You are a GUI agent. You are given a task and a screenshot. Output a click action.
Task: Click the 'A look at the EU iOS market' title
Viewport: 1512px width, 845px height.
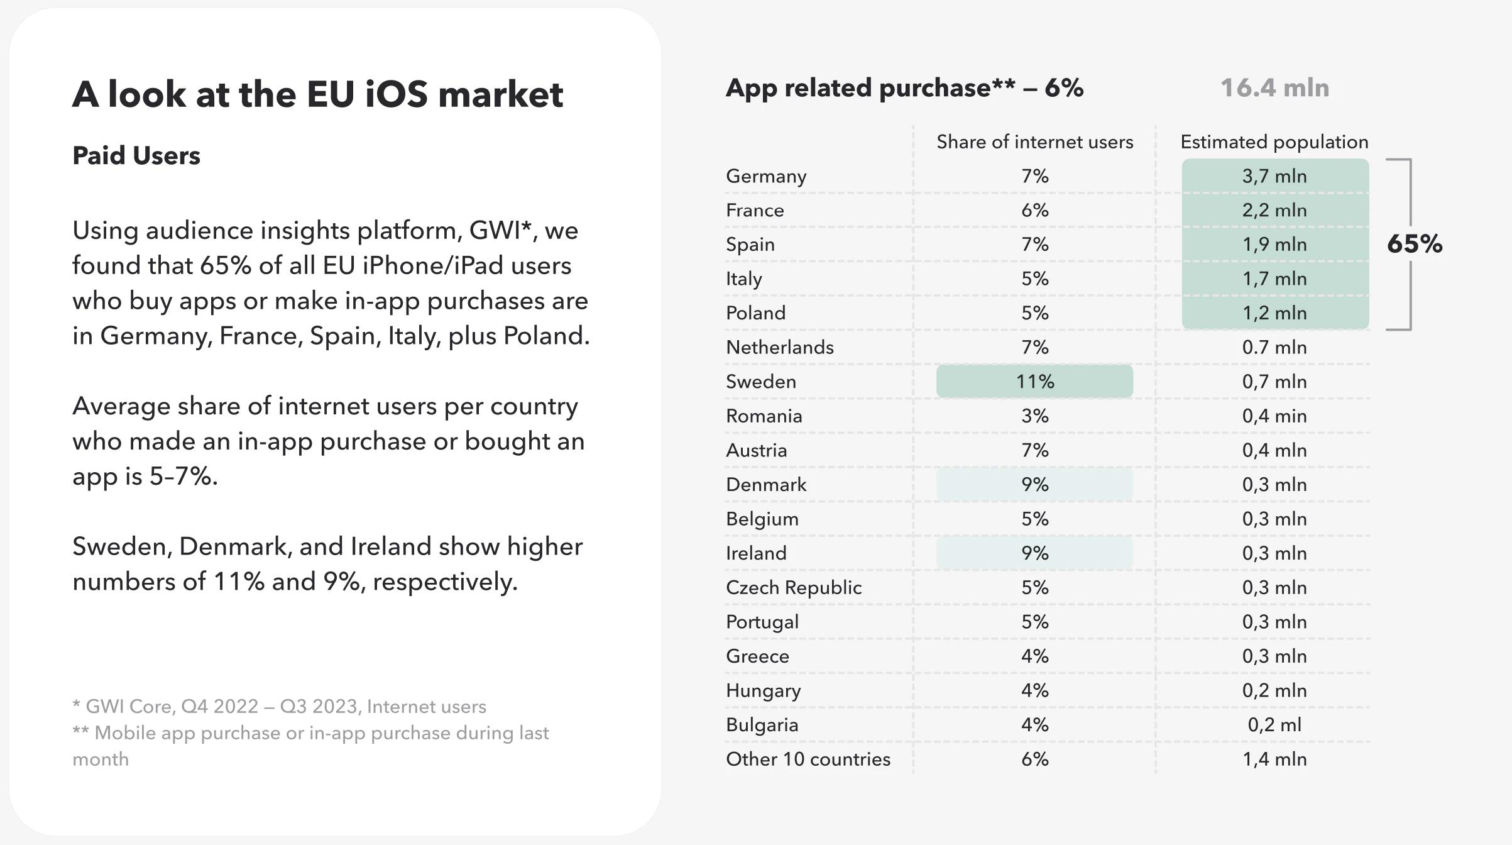pyautogui.click(x=317, y=94)
